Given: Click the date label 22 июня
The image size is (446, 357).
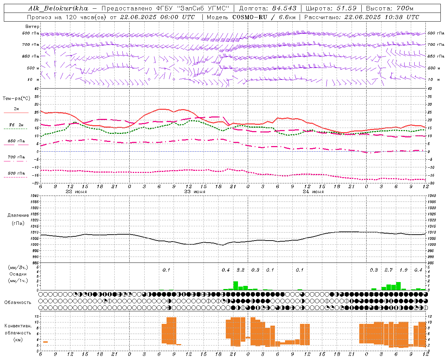Looking at the screenshot, I should (x=76, y=192).
